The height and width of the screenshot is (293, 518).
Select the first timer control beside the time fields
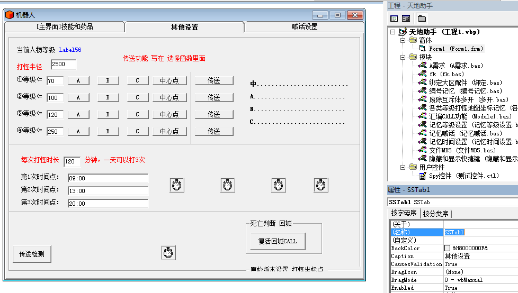click(177, 185)
